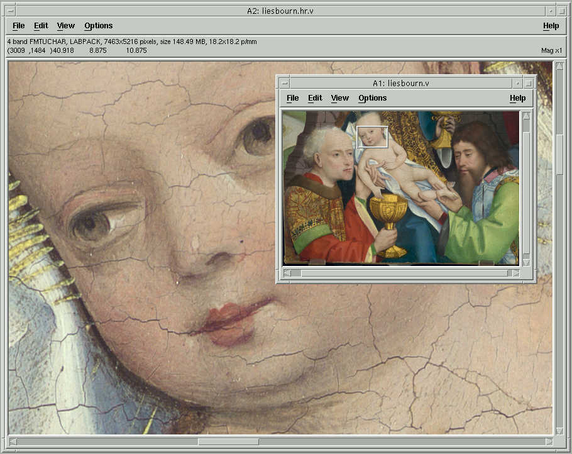Open the Options menu in A2 window
This screenshot has height=454, width=572.
99,26
